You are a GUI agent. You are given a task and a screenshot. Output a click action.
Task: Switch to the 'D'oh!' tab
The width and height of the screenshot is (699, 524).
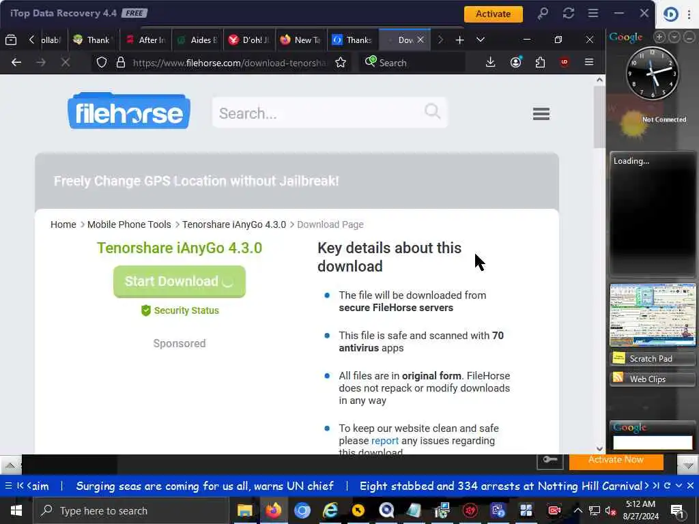249,40
